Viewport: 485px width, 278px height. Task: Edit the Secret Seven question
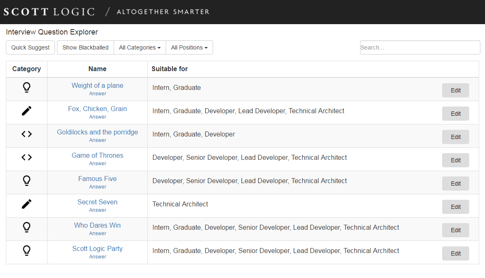455,207
